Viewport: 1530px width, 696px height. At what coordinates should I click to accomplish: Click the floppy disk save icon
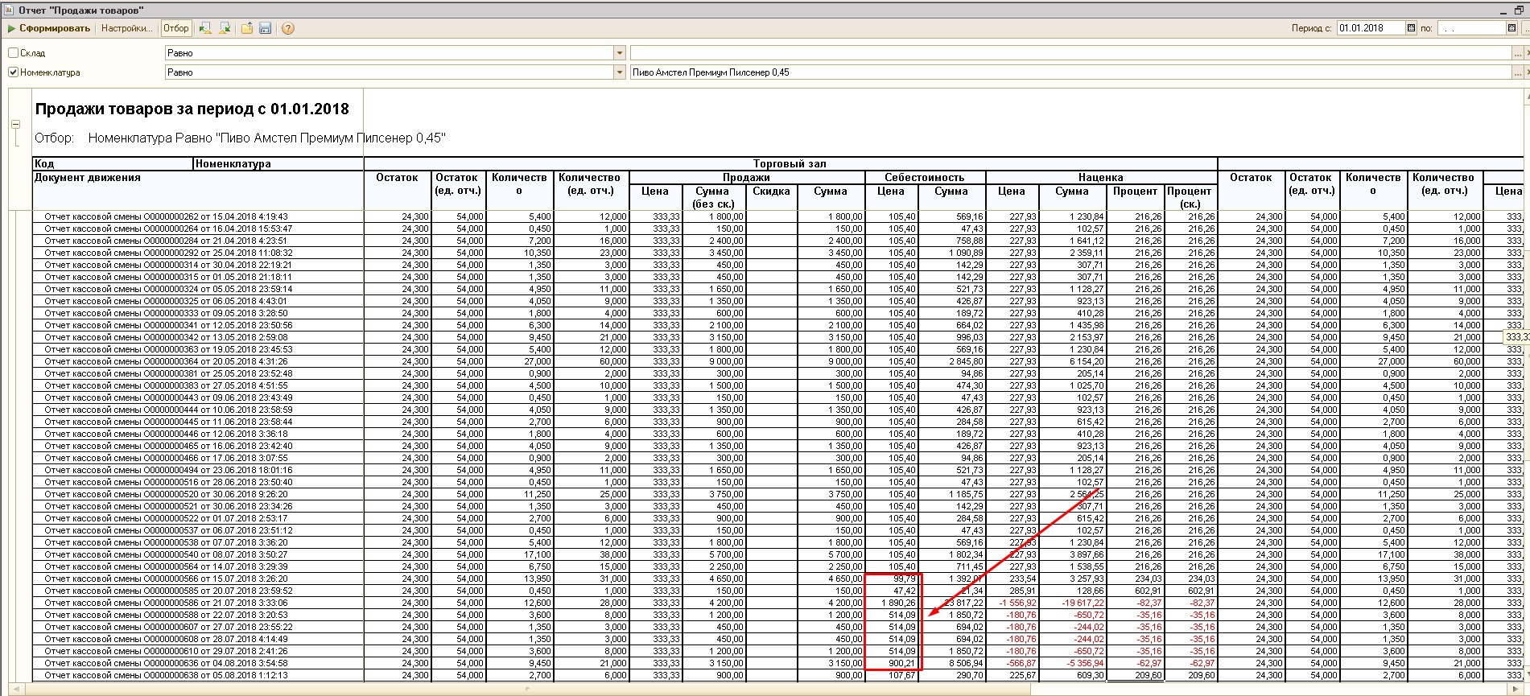266,28
